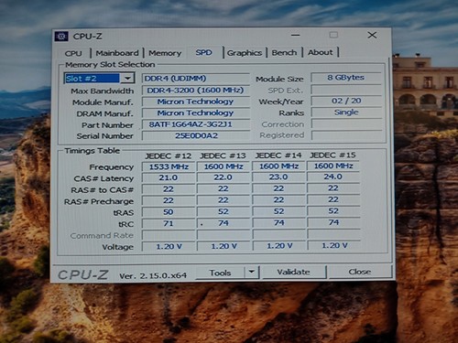Click CAS# Latency value 24.0
Viewport: 458px width, 343px height.
coord(333,177)
